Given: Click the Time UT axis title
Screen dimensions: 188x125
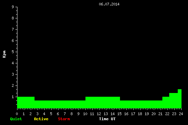Looking at the screenshot, I should [107, 119].
